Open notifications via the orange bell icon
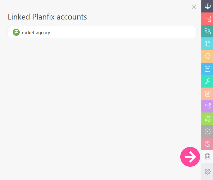213x180 pixels. click(x=207, y=56)
